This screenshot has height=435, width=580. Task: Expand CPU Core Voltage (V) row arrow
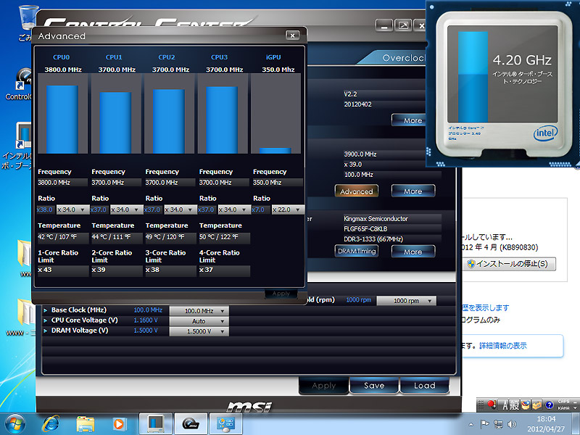point(46,320)
